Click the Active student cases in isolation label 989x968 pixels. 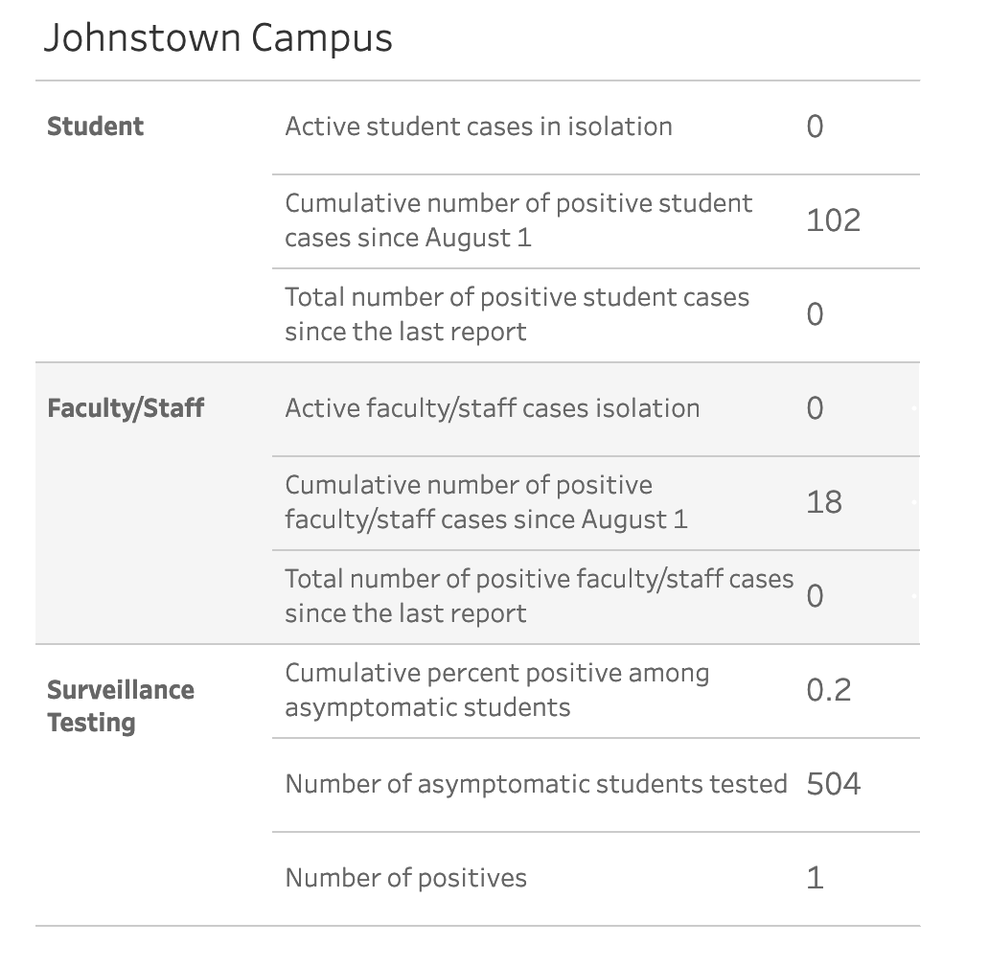point(479,127)
